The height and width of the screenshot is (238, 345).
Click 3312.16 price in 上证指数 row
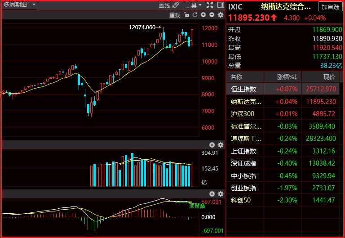pos(323,151)
